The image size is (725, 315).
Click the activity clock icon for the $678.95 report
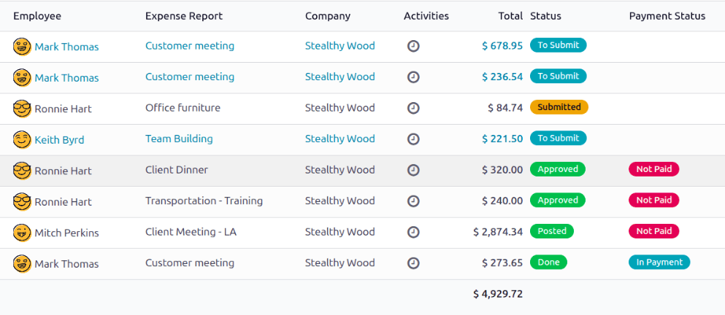point(413,46)
